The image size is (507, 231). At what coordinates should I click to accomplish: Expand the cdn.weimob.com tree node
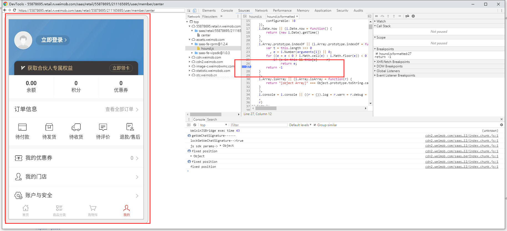(x=190, y=57)
